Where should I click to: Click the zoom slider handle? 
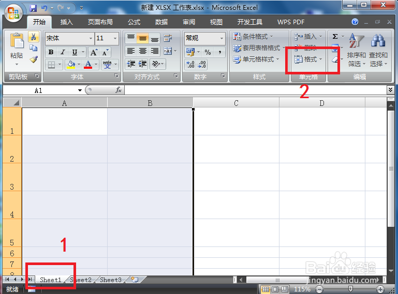pos(350,289)
